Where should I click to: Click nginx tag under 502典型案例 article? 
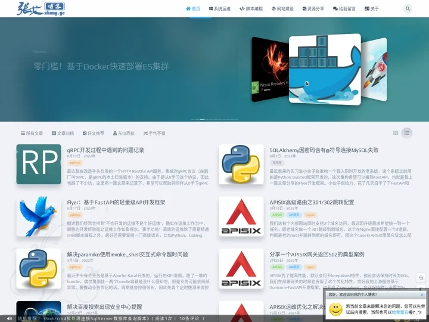(x=310, y=267)
